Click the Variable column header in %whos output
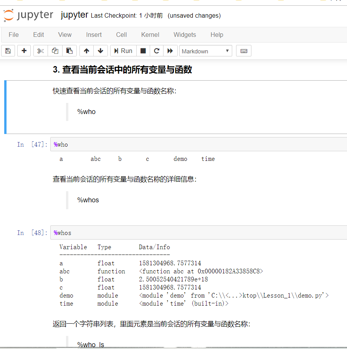 (73, 247)
